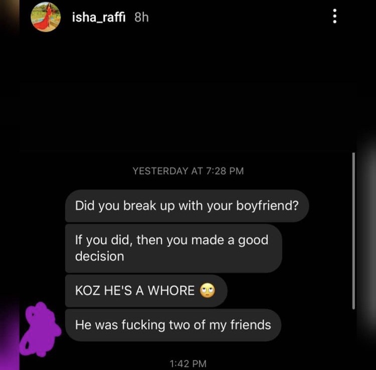Tap the purple scribbled-out sender avatar
Image resolution: width=376 pixels, height=370 pixels.
click(x=40, y=329)
